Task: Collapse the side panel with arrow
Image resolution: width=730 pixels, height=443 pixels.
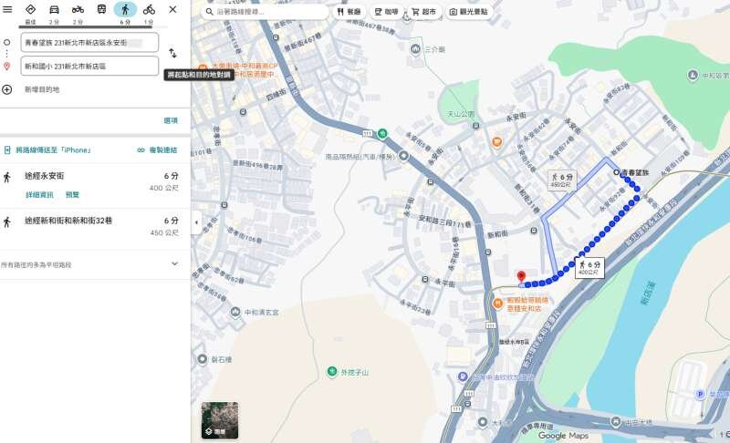Action: pos(195,221)
